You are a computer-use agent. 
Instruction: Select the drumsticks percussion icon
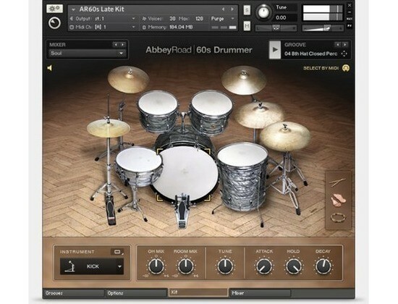(338, 182)
